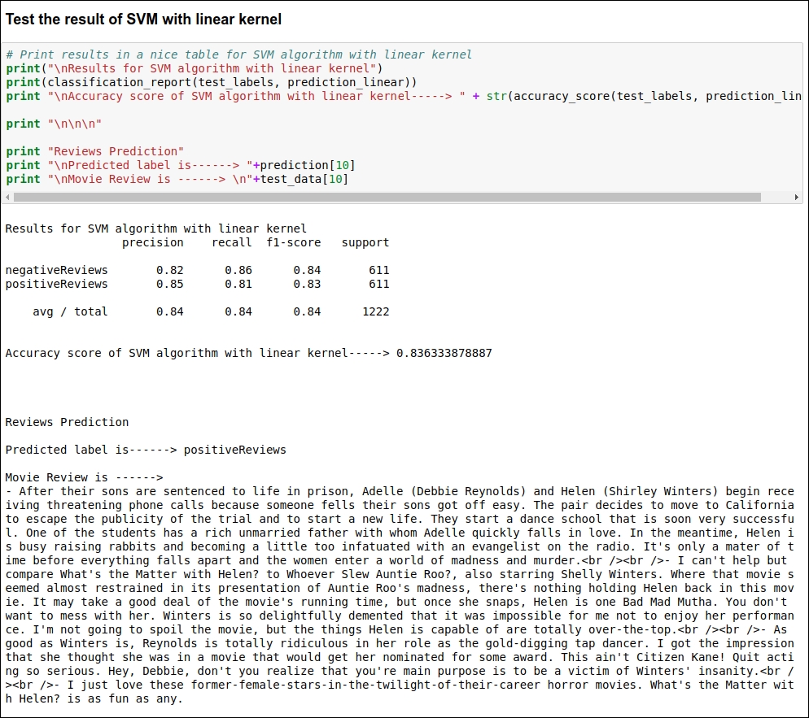Click the 'precision' column header in output
The image size is (809, 718).
(153, 243)
